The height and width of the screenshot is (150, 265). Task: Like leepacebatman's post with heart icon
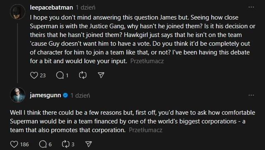(x=34, y=75)
